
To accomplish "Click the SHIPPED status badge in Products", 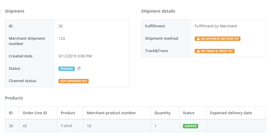I will pos(190,126).
